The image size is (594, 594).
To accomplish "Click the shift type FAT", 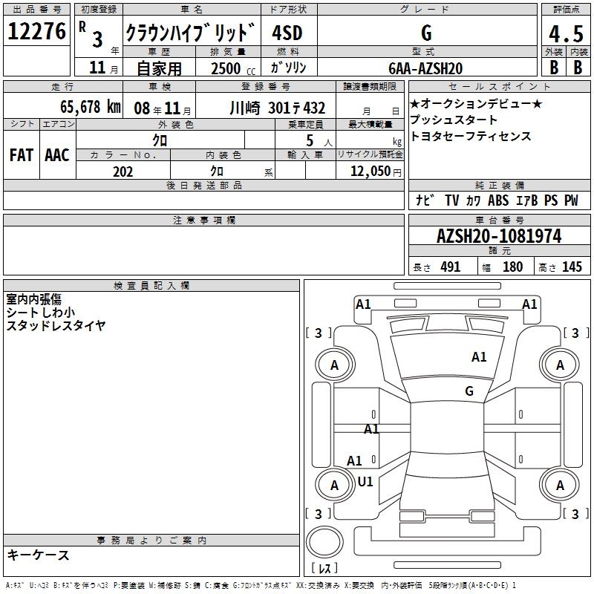I will (x=22, y=155).
